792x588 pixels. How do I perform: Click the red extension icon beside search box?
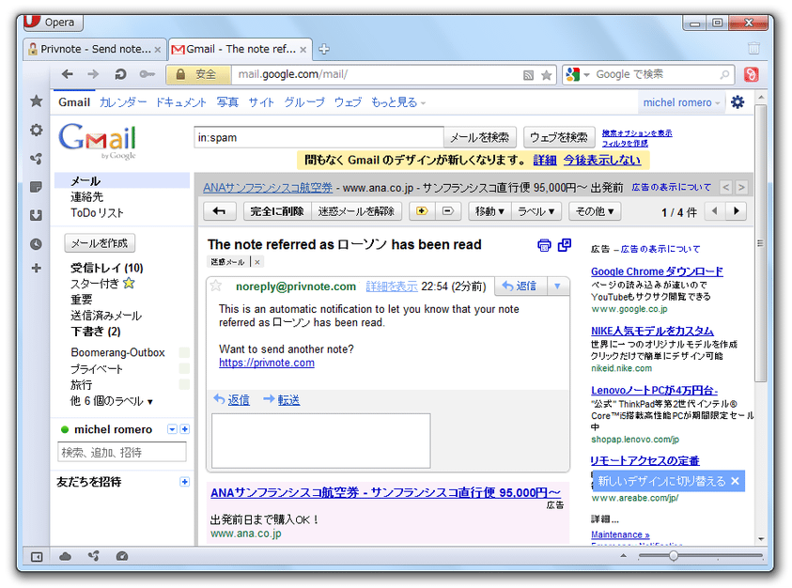coord(751,75)
